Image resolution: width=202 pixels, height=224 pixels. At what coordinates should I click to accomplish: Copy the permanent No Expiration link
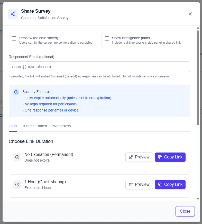point(170,157)
